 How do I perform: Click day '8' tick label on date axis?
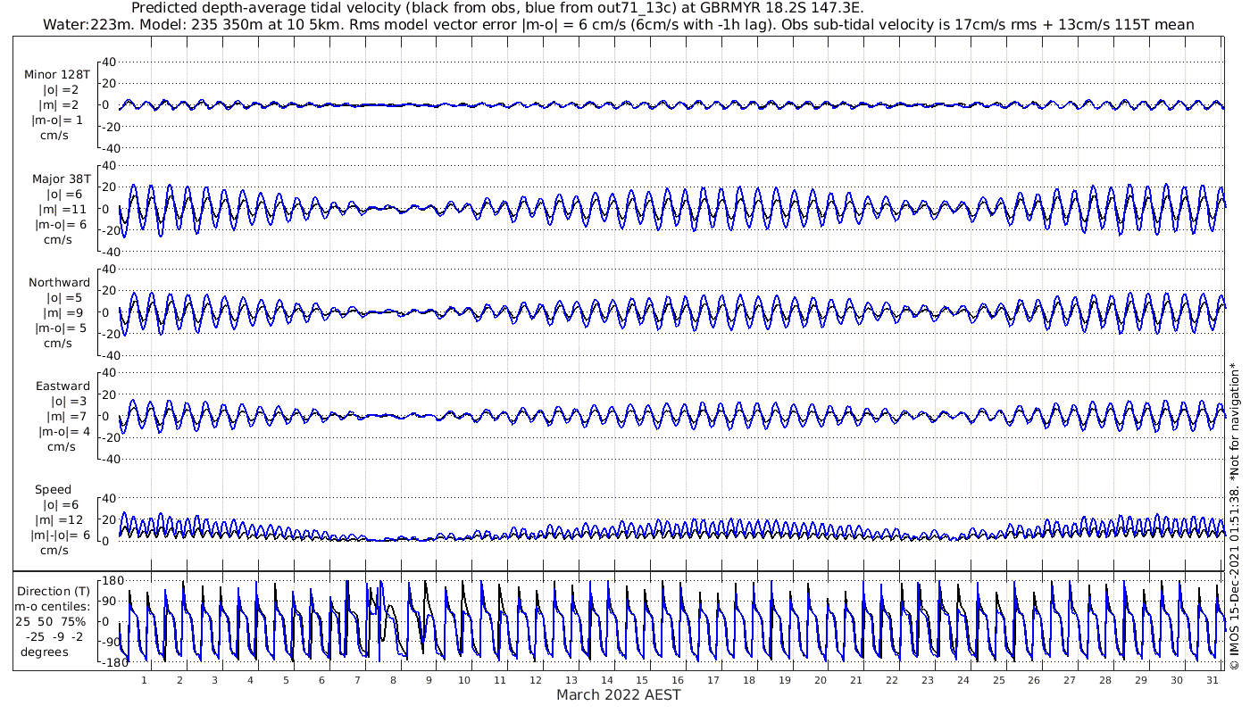point(393,679)
